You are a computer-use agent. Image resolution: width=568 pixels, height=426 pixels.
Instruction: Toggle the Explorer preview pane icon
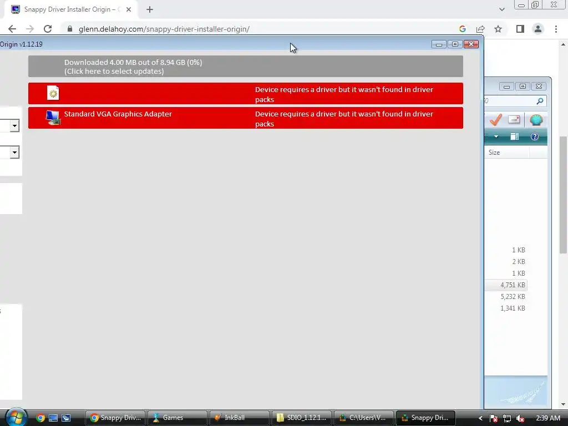[514, 136]
